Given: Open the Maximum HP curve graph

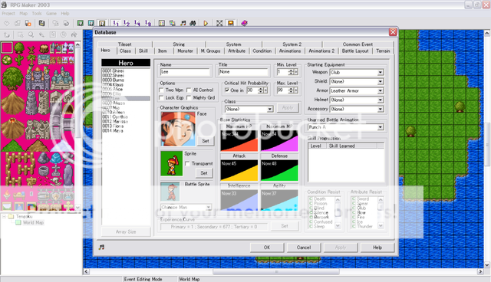Looking at the screenshot, I should [x=239, y=141].
